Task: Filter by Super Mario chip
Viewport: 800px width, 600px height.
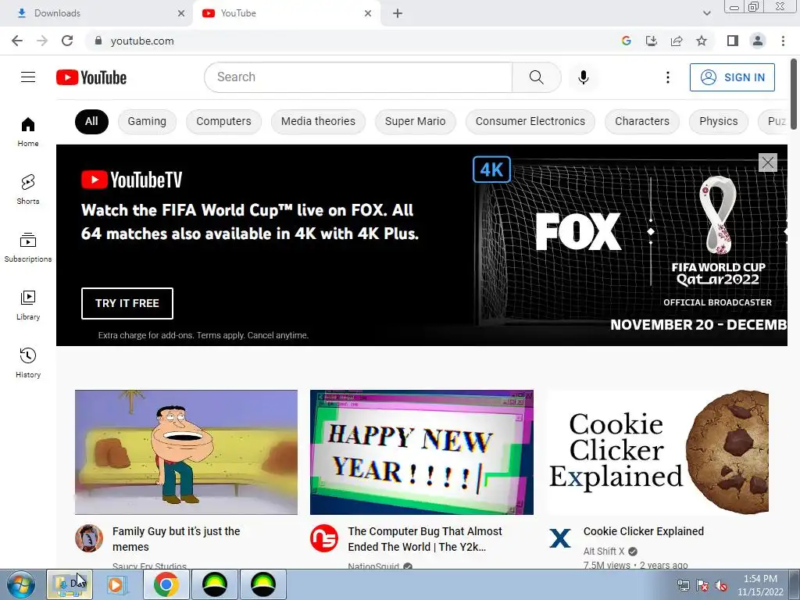Action: coord(416,121)
